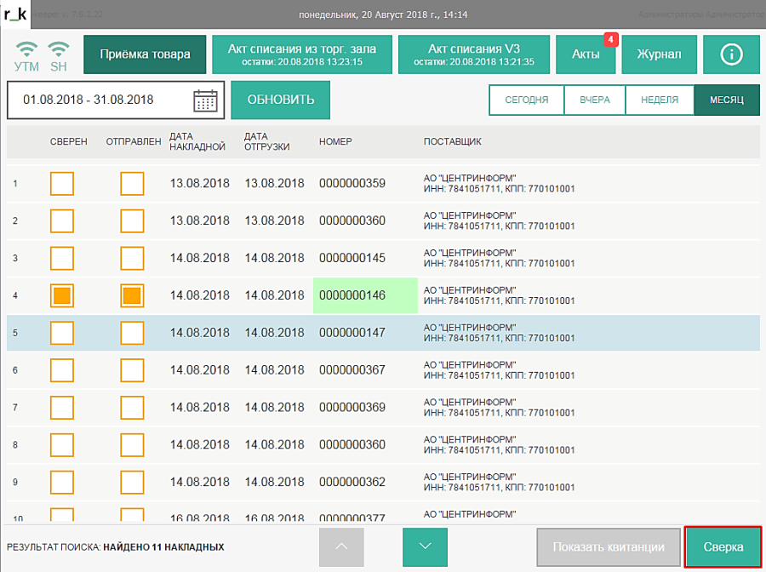Select the Неделя period filter
The width and height of the screenshot is (766, 572).
[x=660, y=100]
